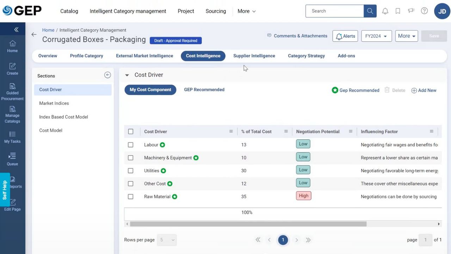
Task: Open the Rows per page dropdown
Action: 167,240
